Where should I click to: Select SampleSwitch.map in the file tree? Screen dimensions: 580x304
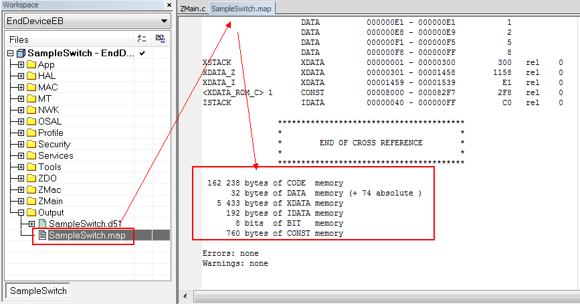87,235
